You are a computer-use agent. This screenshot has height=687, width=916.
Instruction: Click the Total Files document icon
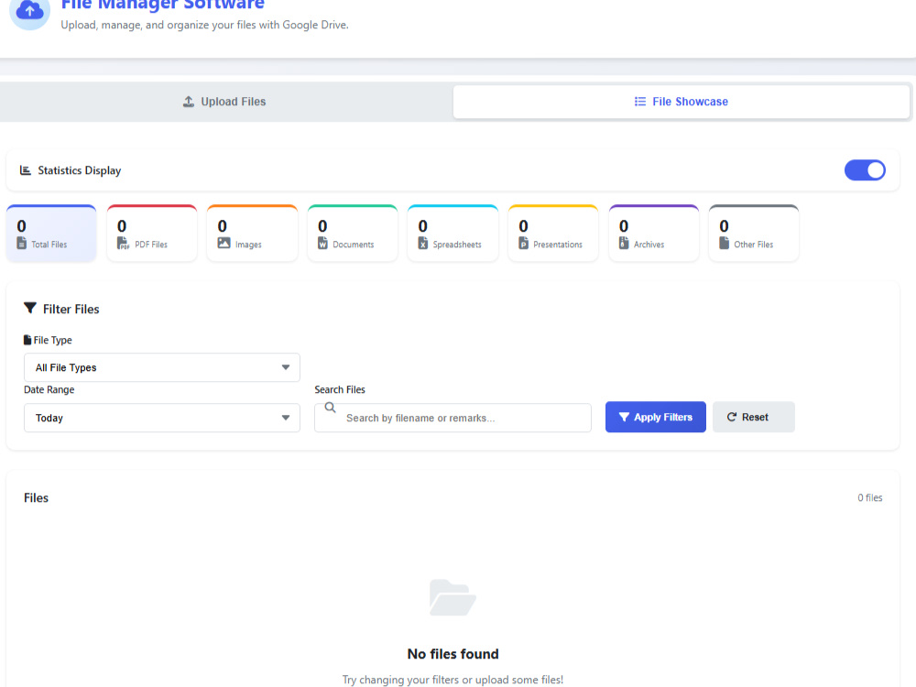(22, 243)
